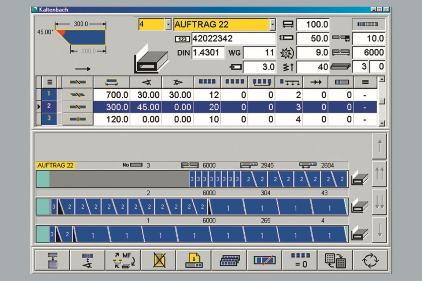Click the input field showing 3.0
The width and height of the screenshot is (422, 281).
coord(259,67)
